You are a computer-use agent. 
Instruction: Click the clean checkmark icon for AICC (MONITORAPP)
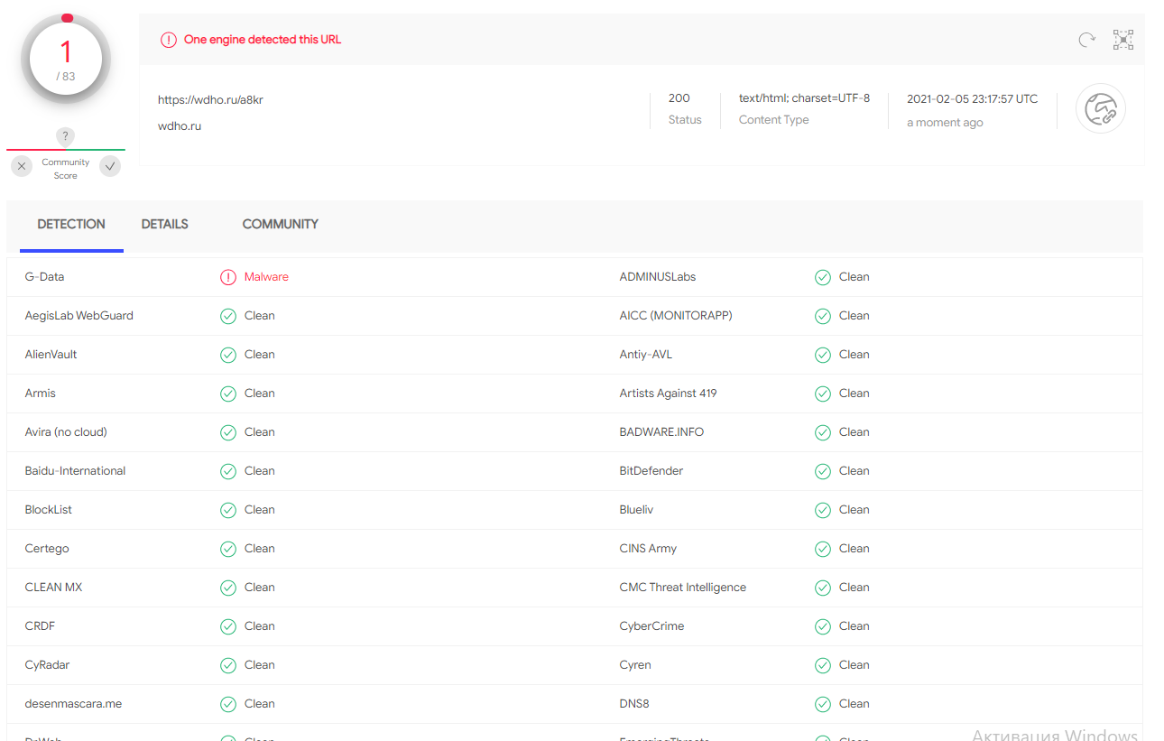823,316
